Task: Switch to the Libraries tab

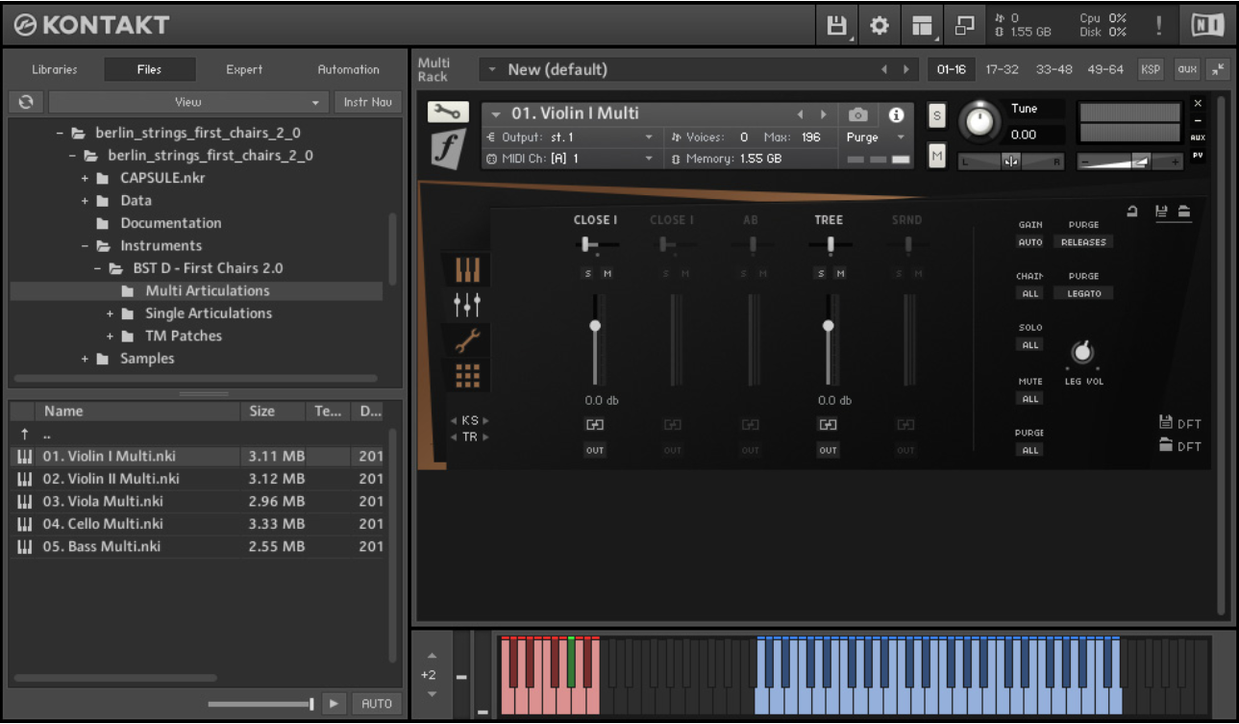Action: click(55, 69)
